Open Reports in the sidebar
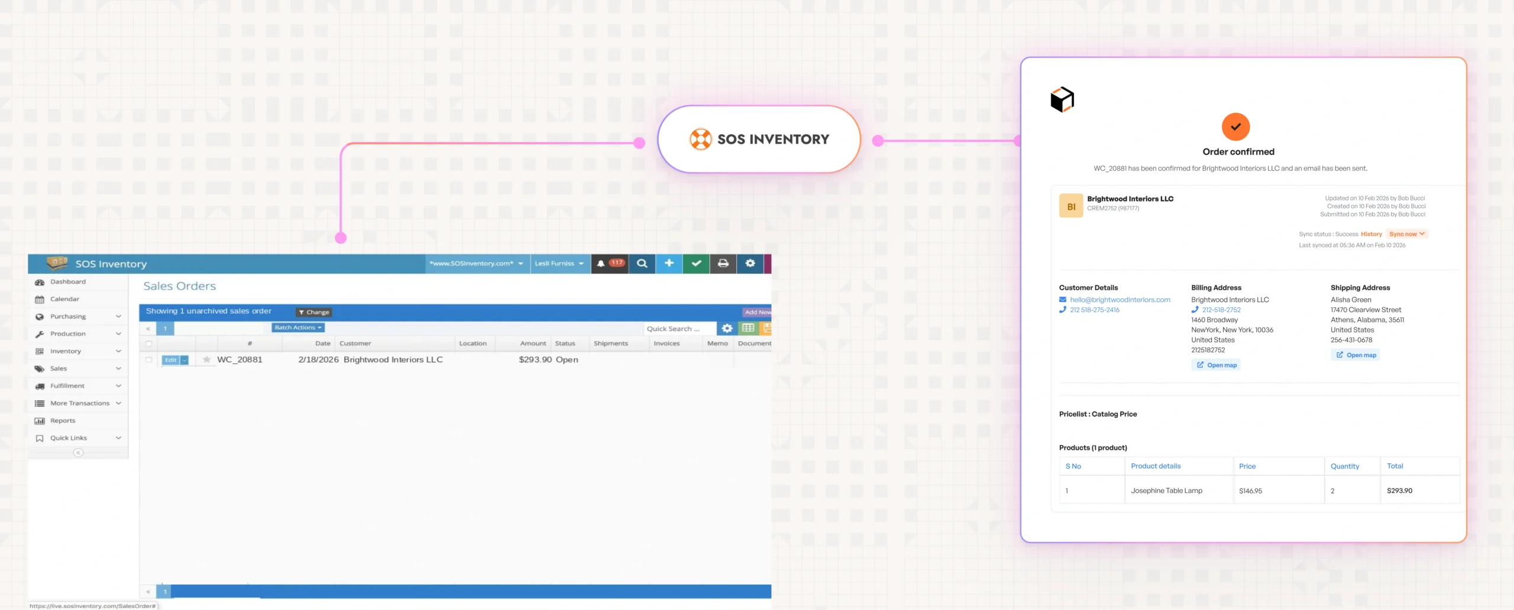This screenshot has height=610, width=1514. click(63, 421)
